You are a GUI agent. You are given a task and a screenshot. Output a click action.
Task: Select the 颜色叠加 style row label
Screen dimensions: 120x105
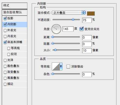pos(13,66)
